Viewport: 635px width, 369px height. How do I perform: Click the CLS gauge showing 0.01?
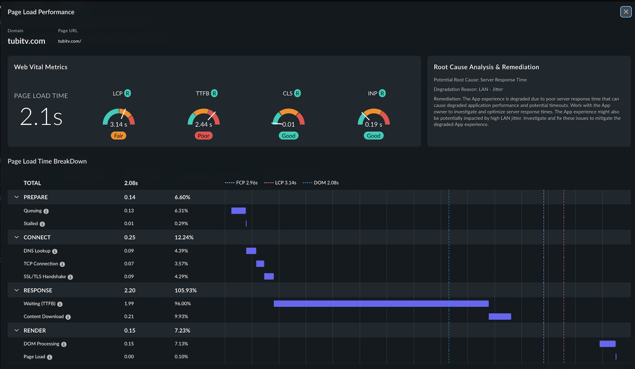coord(289,117)
